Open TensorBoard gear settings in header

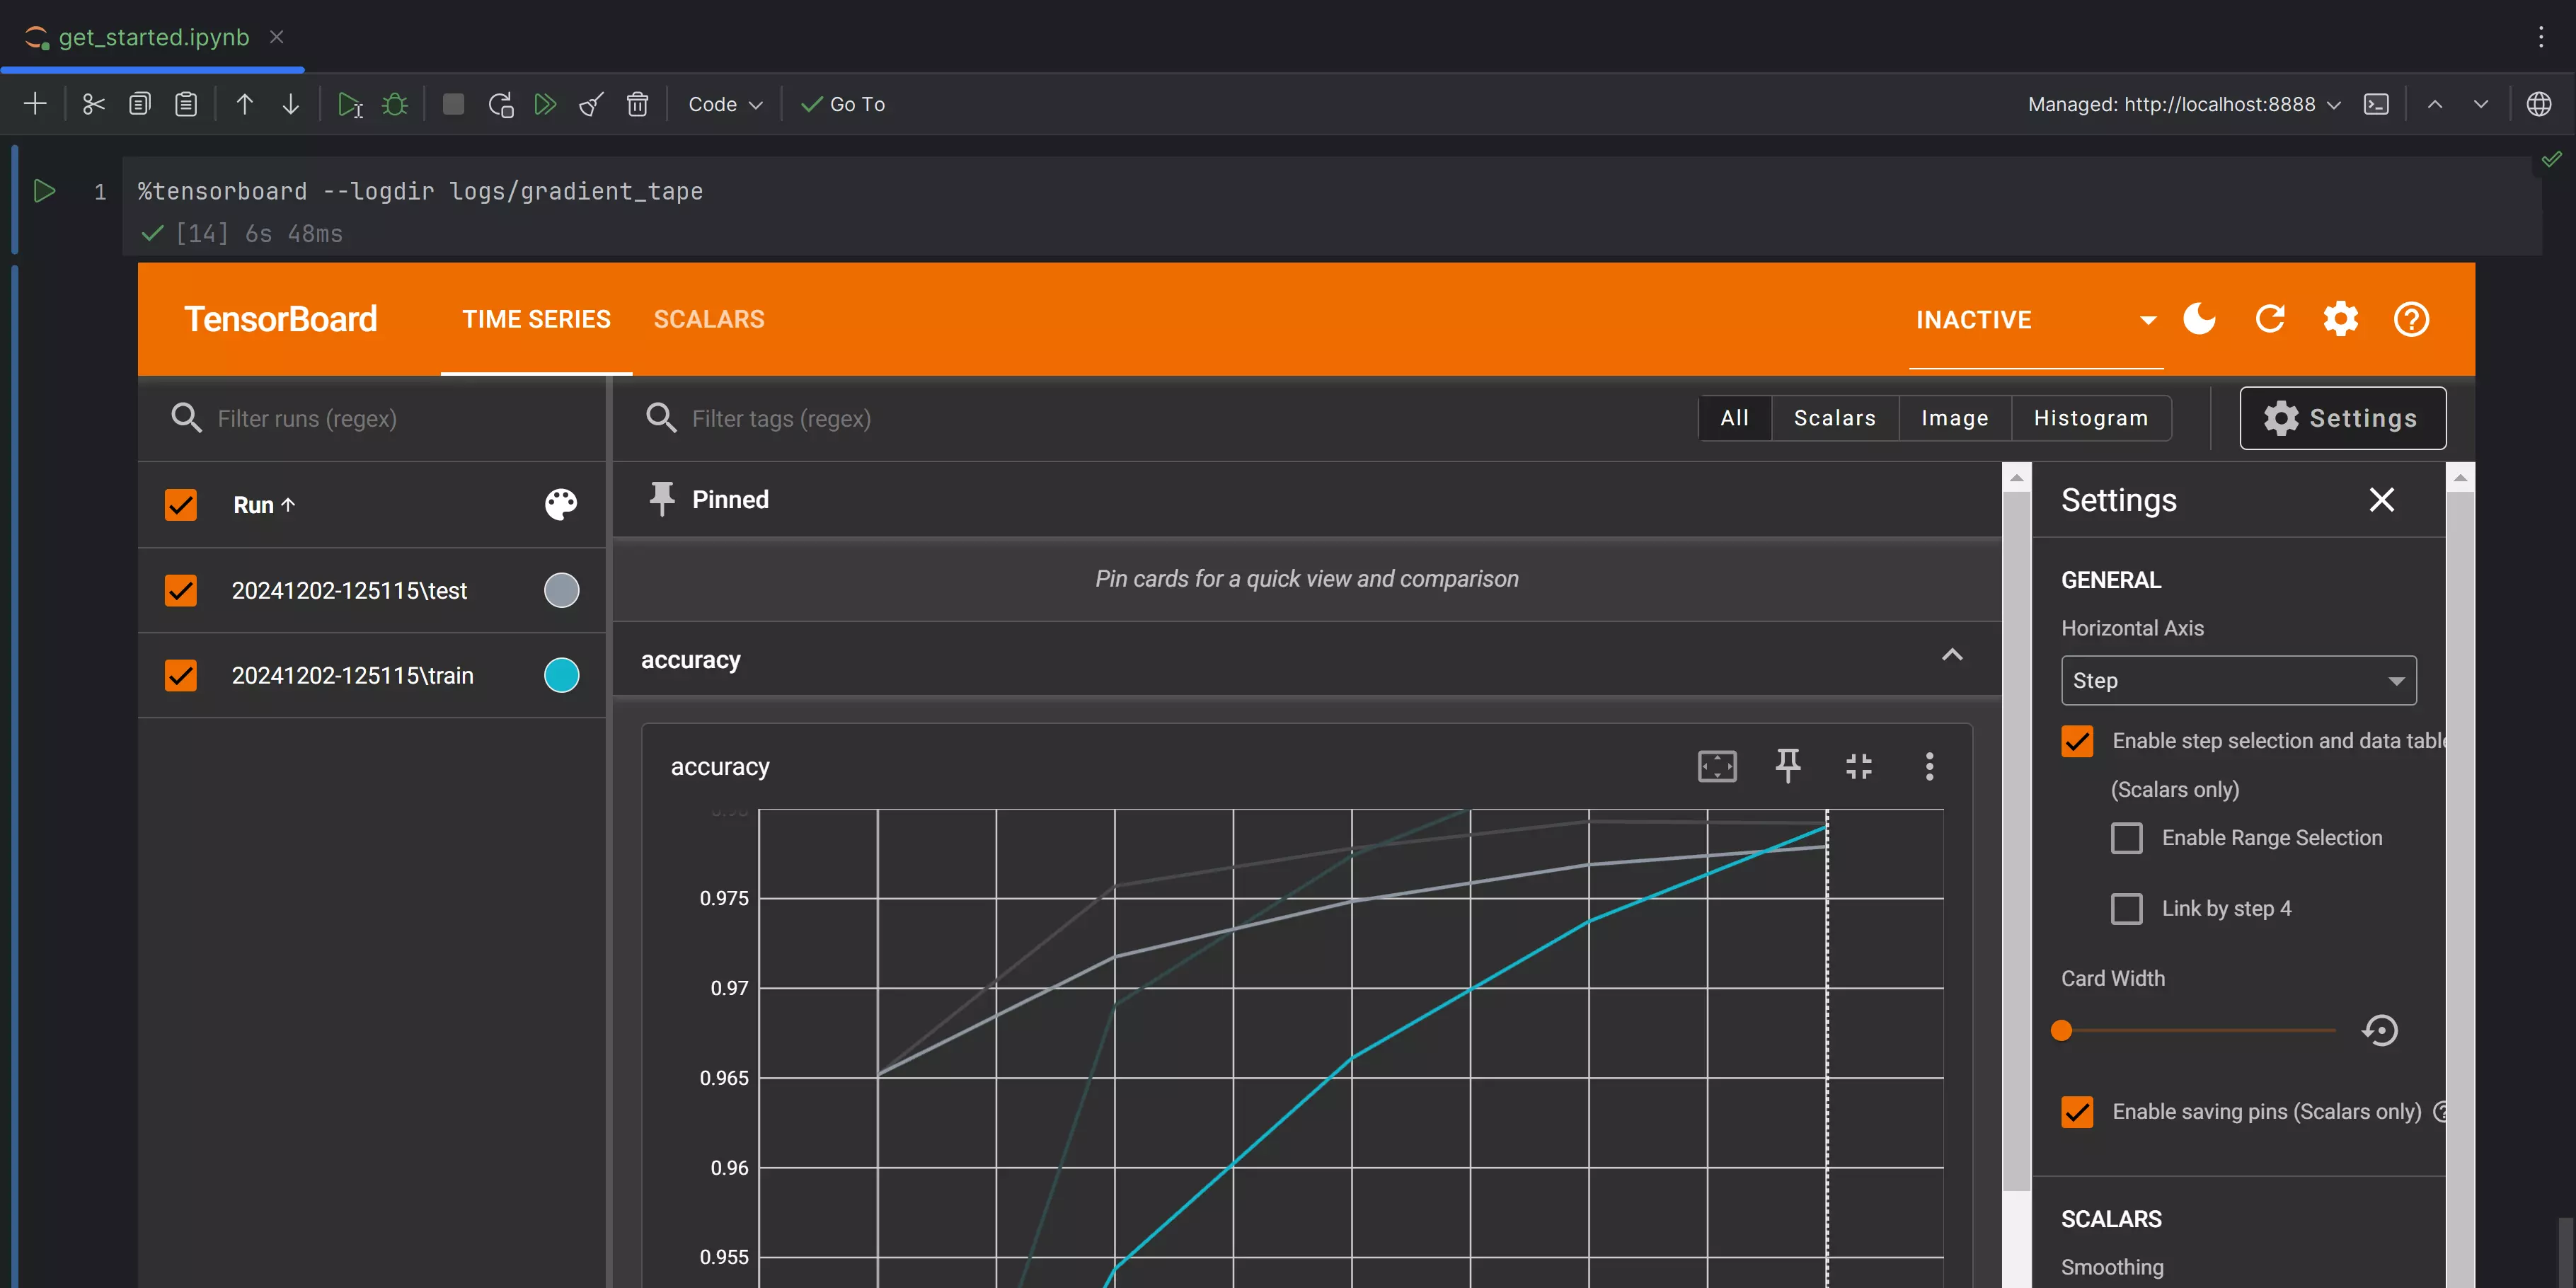2340,319
